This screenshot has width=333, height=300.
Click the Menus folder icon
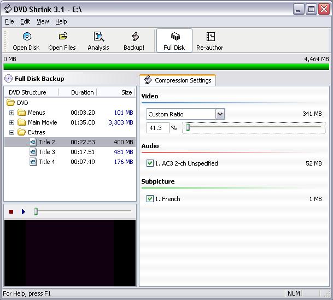(22, 113)
